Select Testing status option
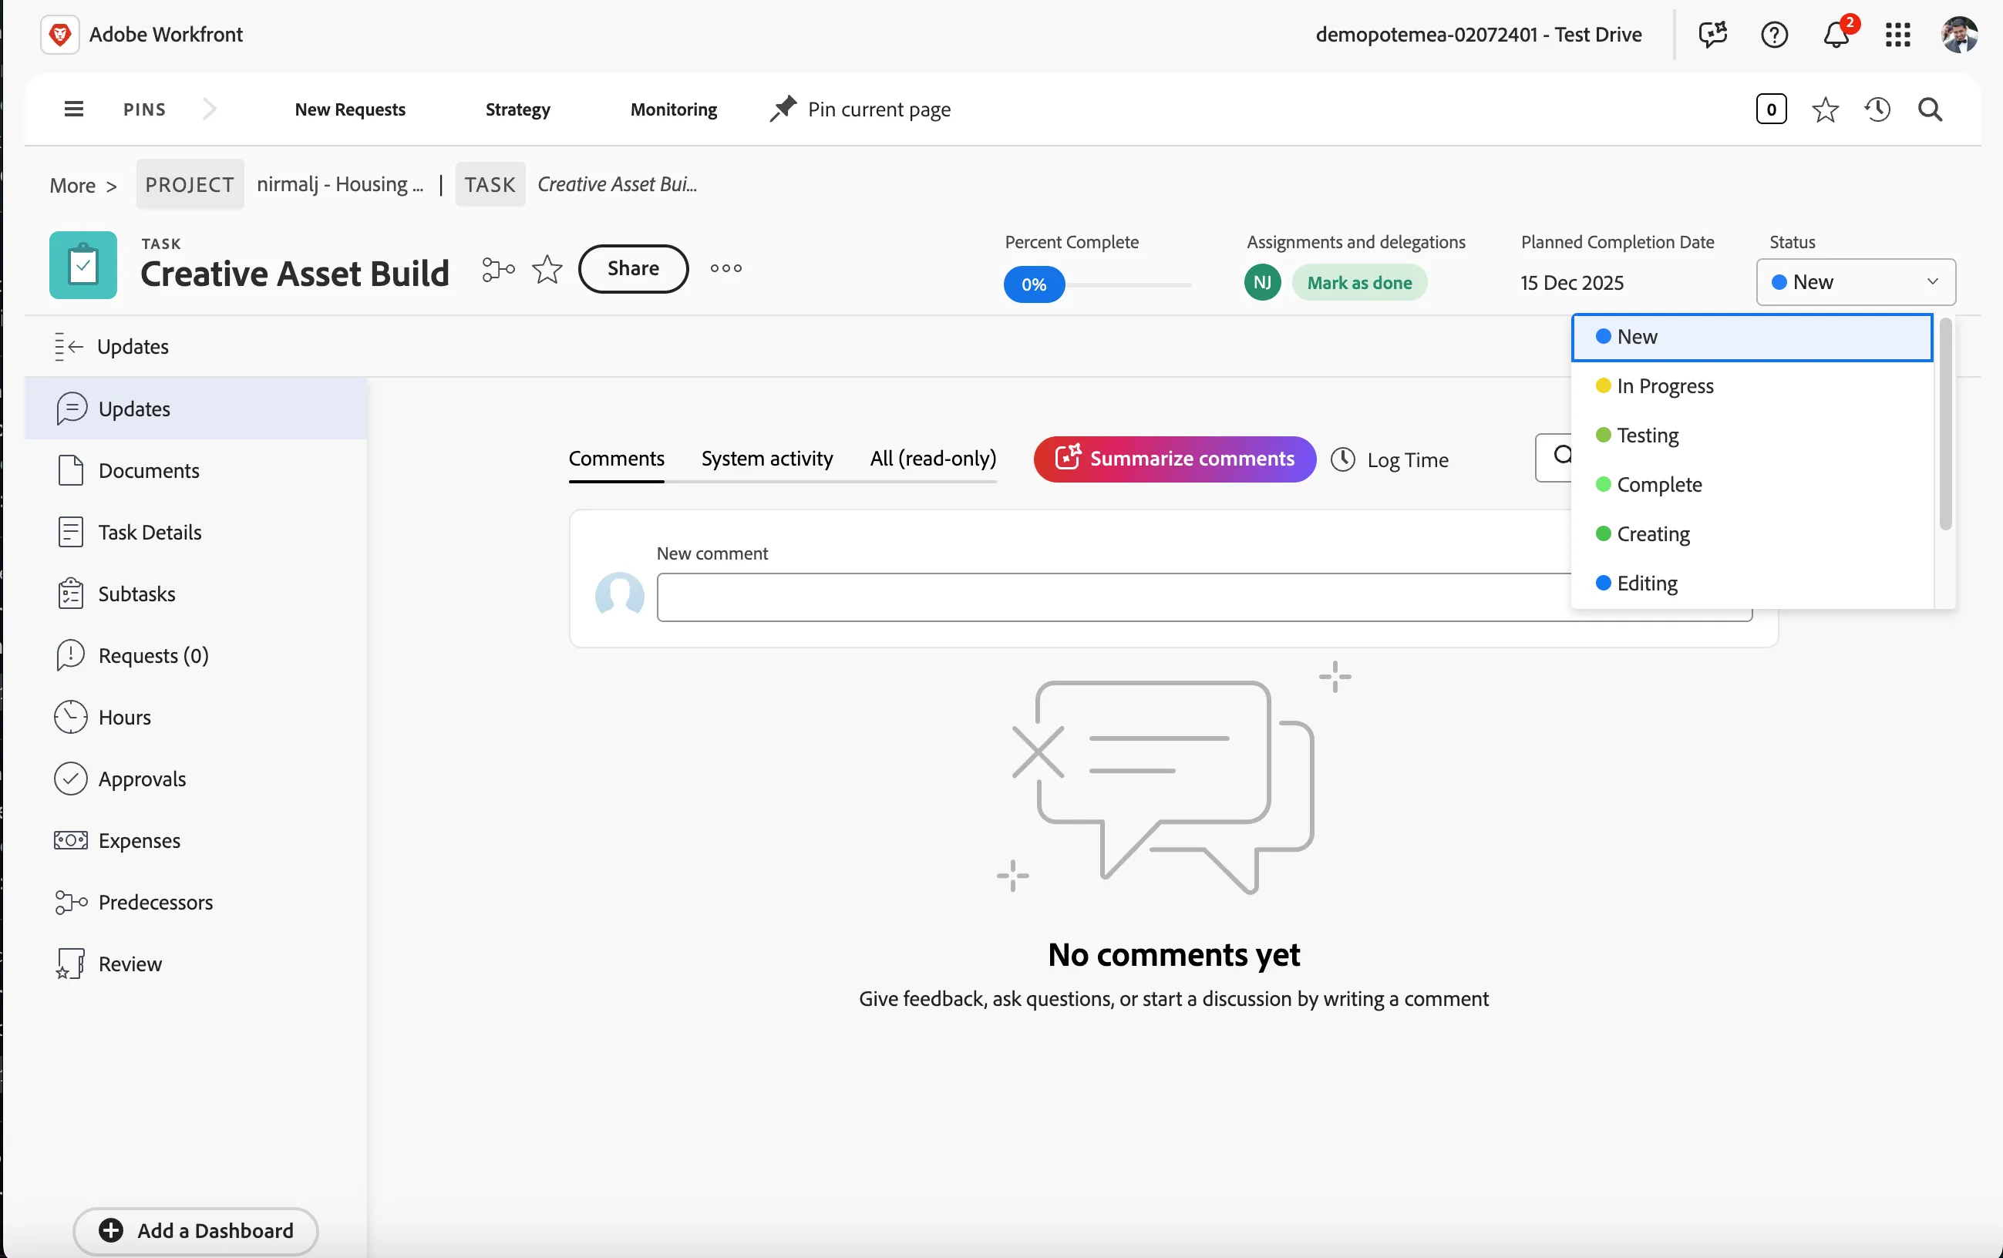This screenshot has height=1258, width=2003. click(x=1751, y=435)
